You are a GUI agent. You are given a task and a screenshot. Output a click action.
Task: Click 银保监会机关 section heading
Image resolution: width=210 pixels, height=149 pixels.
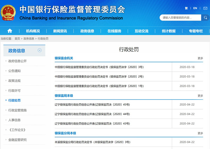pyautogui.click(x=64, y=58)
